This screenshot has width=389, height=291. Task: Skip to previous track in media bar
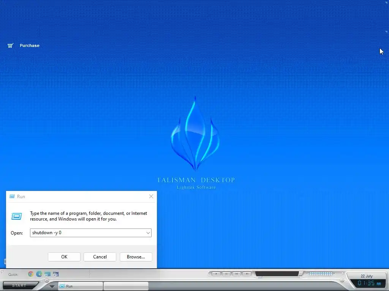tap(237, 274)
